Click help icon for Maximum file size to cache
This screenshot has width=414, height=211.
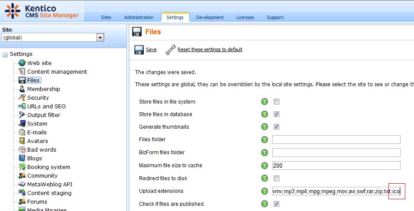click(x=264, y=166)
